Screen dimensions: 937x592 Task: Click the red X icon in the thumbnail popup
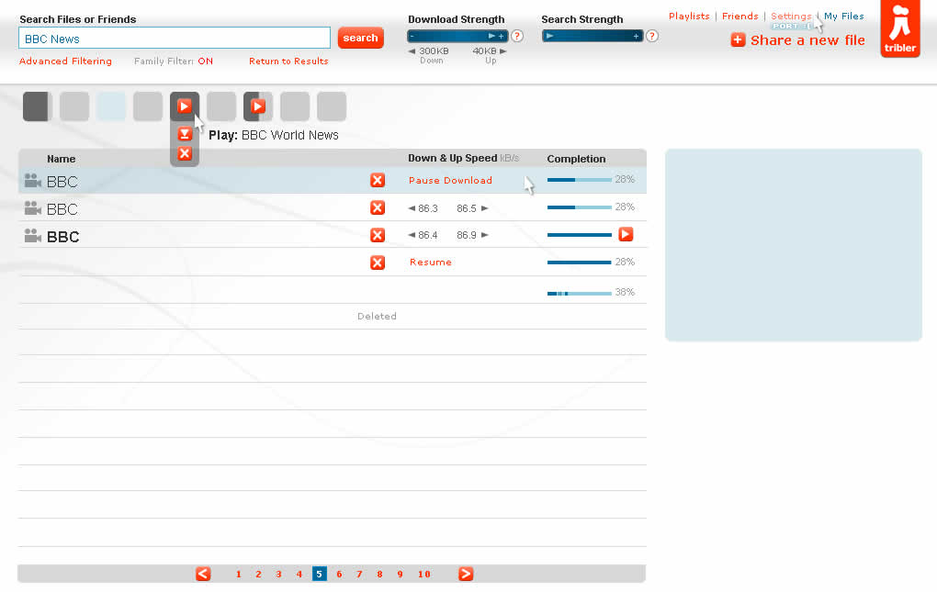tap(185, 153)
